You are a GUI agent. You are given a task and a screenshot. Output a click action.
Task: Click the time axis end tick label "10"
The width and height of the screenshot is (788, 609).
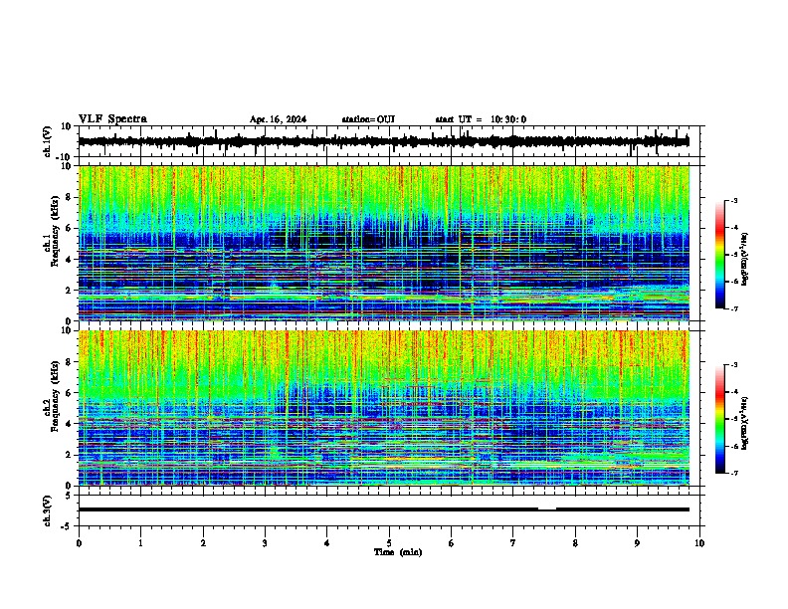[699, 543]
